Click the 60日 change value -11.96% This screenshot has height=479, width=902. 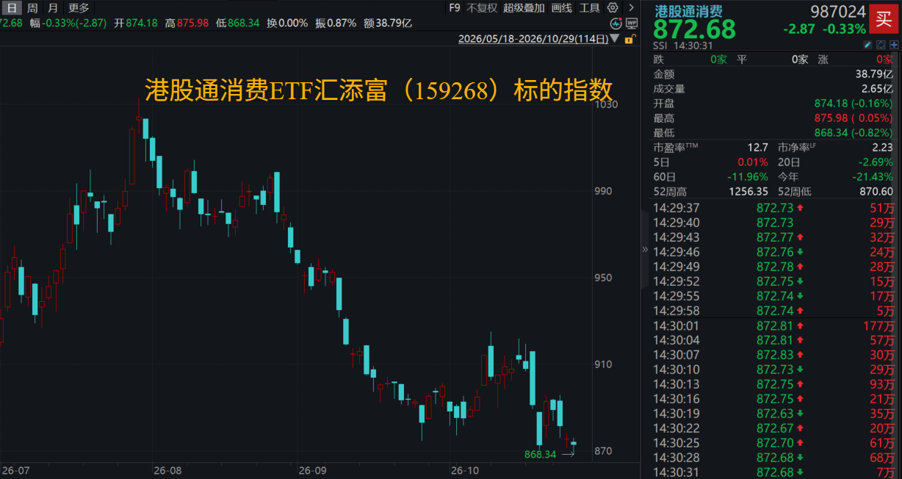click(746, 177)
